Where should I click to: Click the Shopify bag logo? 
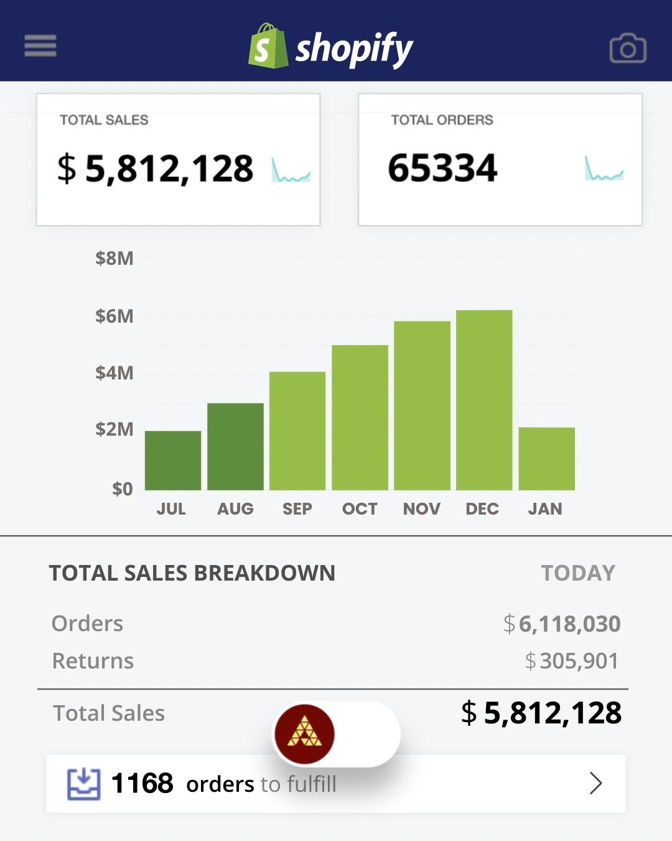coord(268,46)
